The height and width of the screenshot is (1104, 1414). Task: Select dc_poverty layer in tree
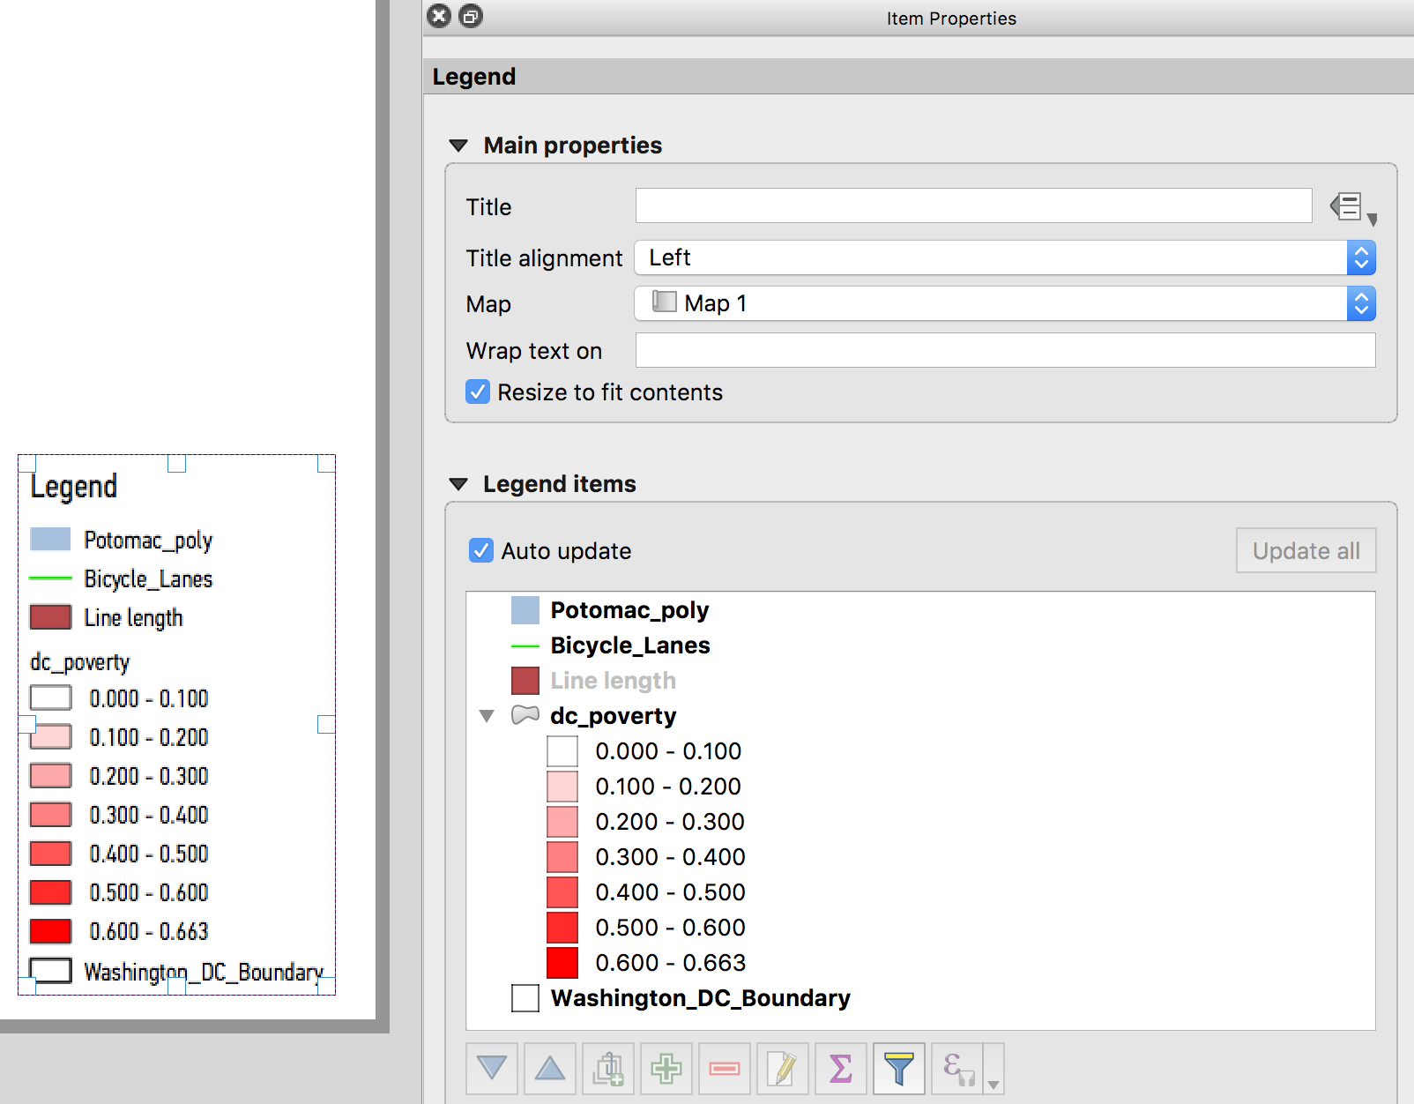(x=614, y=716)
